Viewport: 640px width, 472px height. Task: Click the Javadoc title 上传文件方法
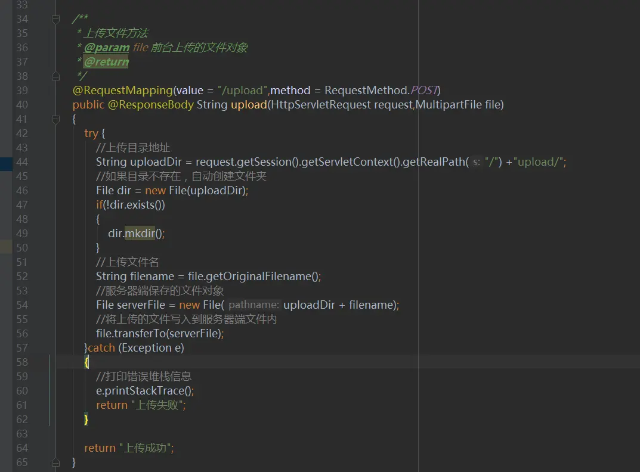pyautogui.click(x=116, y=33)
